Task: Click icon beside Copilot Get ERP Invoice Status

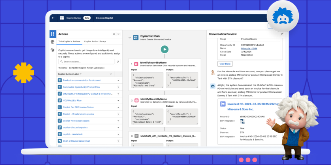Action: tap(60, 107)
